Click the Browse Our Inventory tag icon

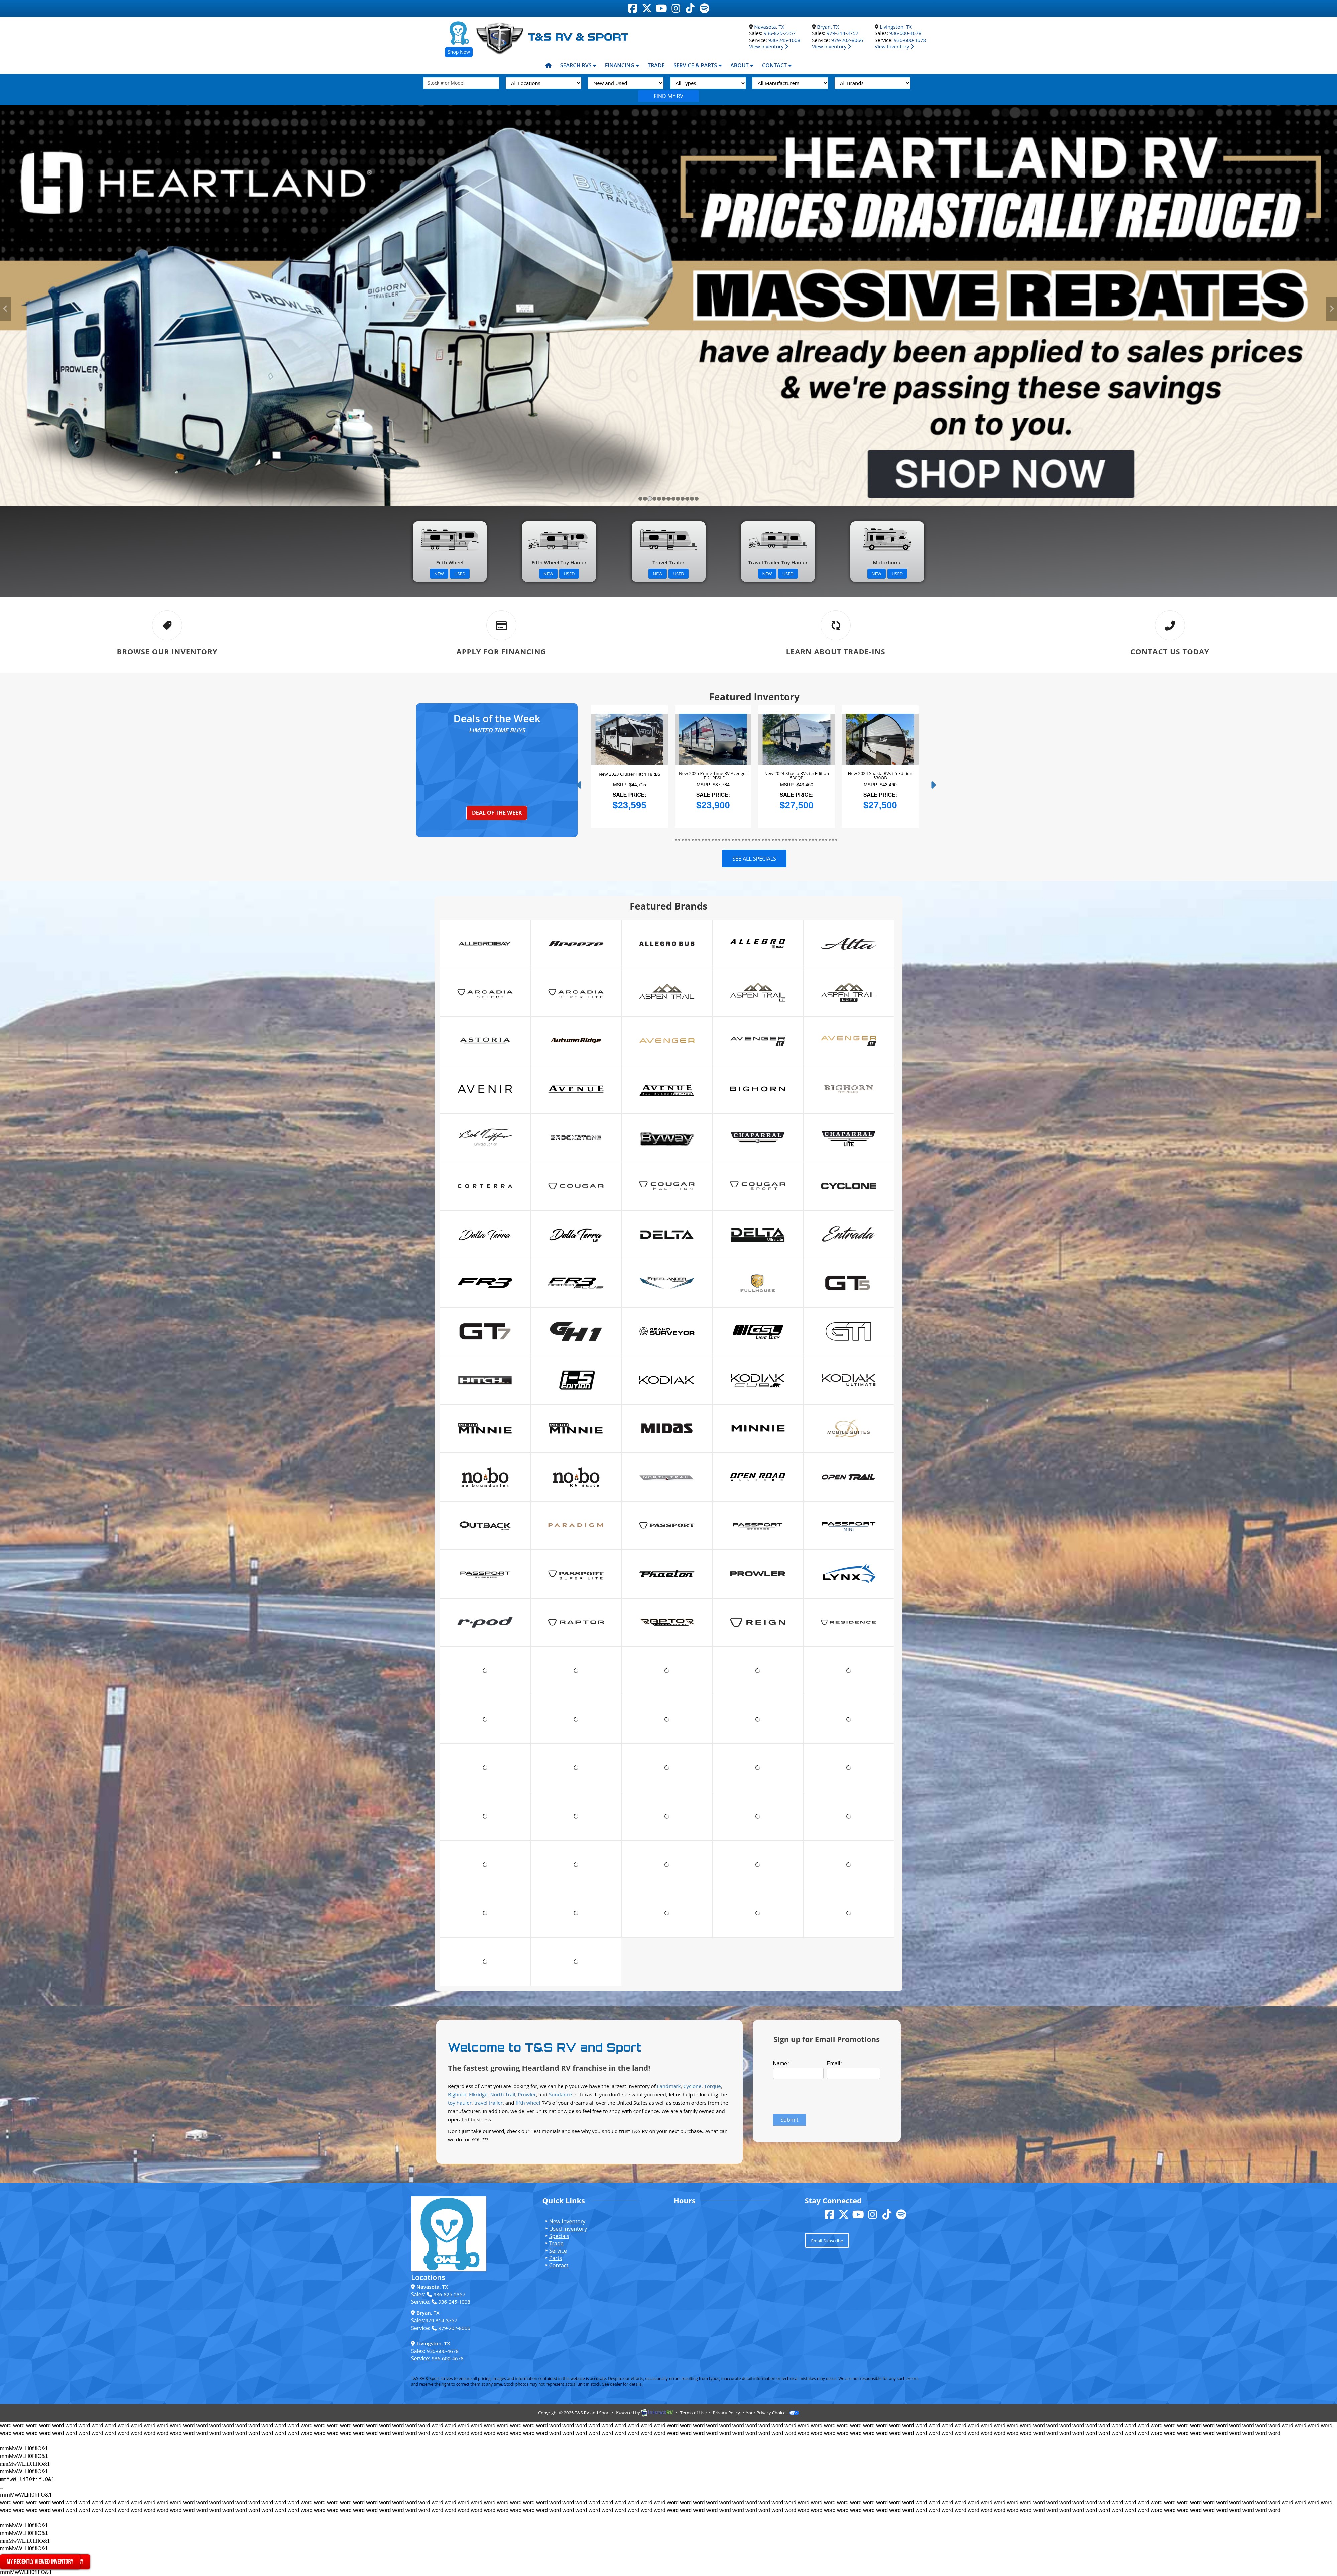tap(167, 625)
